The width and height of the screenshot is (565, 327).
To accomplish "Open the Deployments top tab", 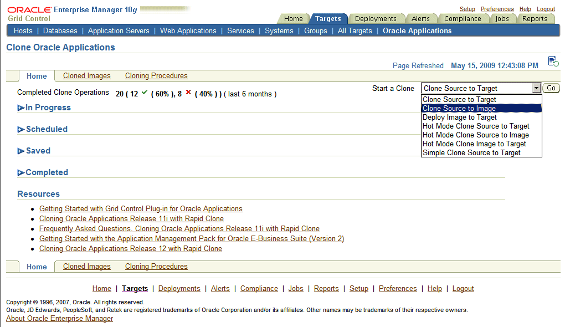I will pyautogui.click(x=376, y=19).
